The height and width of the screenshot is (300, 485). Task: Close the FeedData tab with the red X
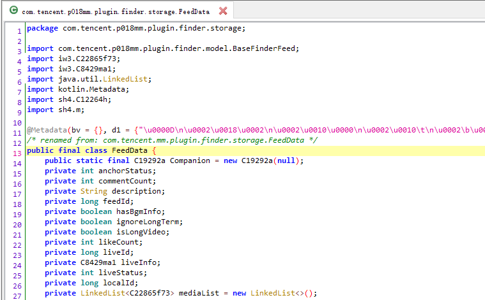tap(223, 11)
